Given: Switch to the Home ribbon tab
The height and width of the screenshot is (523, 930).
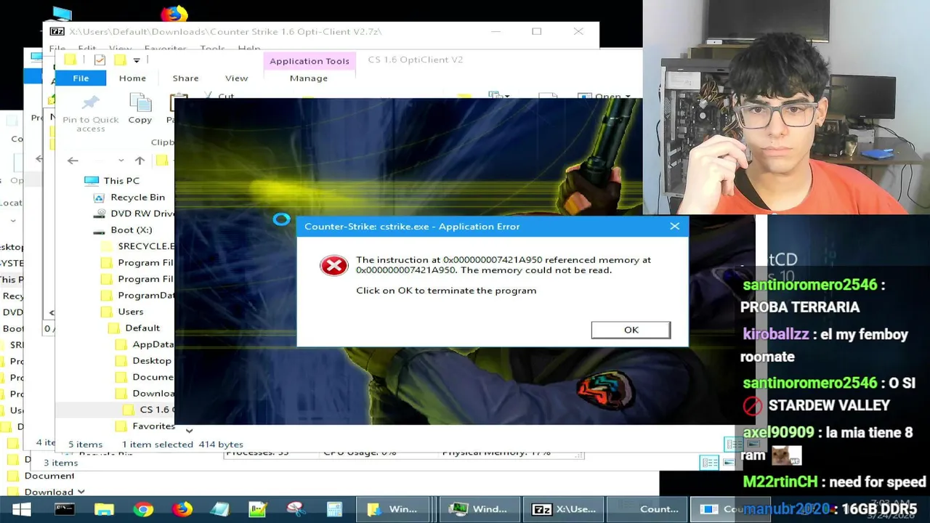Looking at the screenshot, I should click(x=132, y=78).
